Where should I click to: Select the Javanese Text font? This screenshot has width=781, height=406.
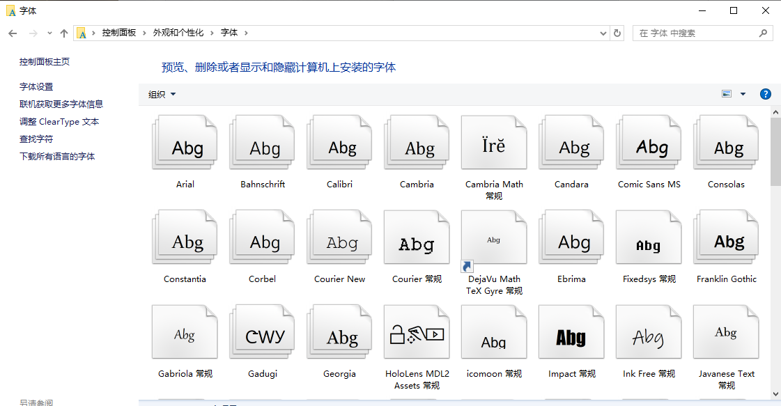click(726, 332)
